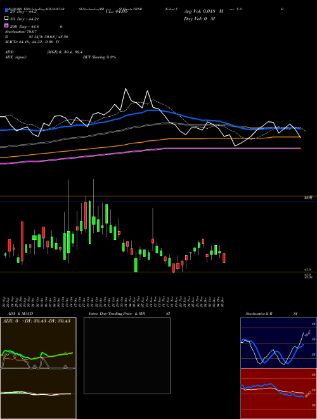This screenshot has height=419, width=317.
Task: Click the last red candlestick in price chart
Action: tap(224, 258)
